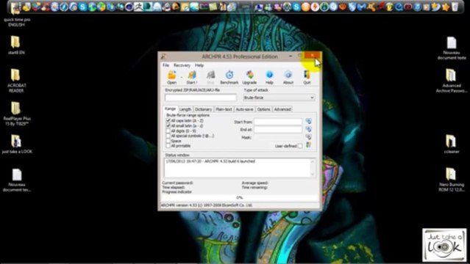Click the 'Current password:' label

click(177, 183)
